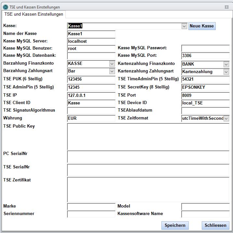Focus the Name der Kasse field
Image resolution: width=233 pixels, height=233 pixels.
pyautogui.click(x=91, y=34)
